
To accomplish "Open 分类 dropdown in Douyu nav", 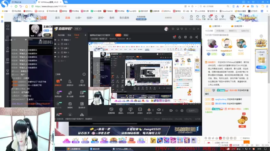I will pos(78,18).
